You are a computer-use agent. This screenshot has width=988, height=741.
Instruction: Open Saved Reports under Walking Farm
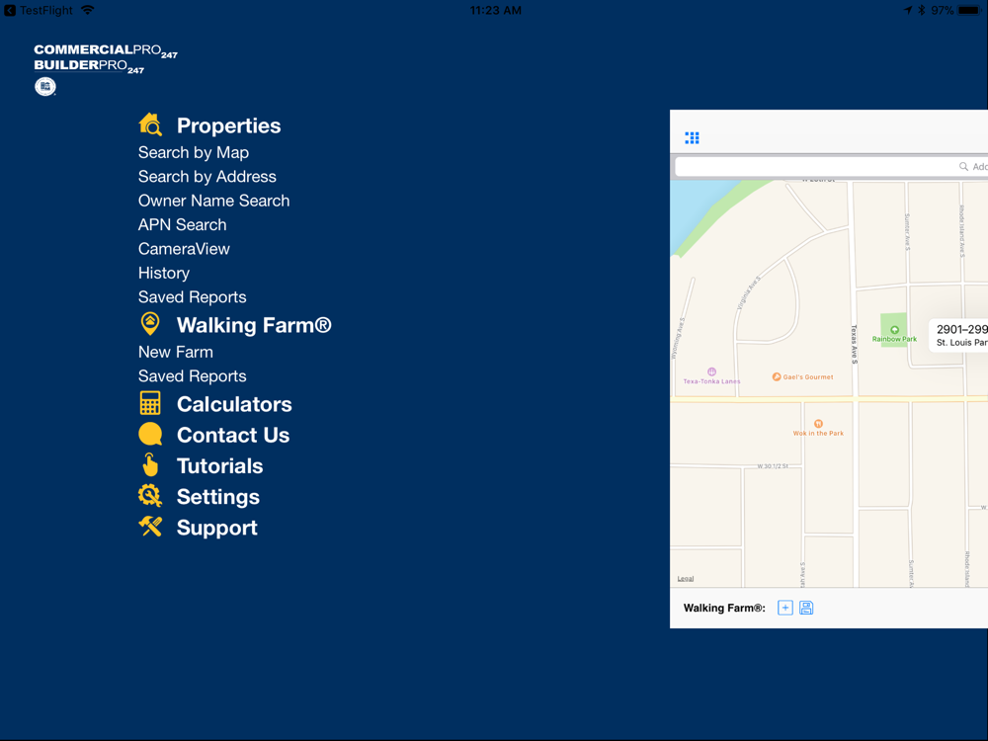tap(193, 376)
